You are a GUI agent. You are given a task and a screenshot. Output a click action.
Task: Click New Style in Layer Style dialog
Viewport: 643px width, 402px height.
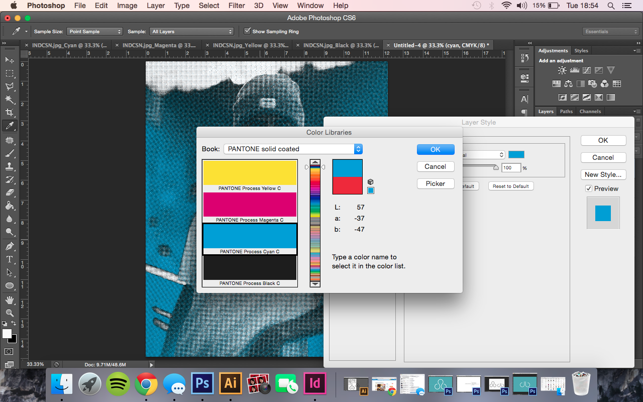[603, 174]
